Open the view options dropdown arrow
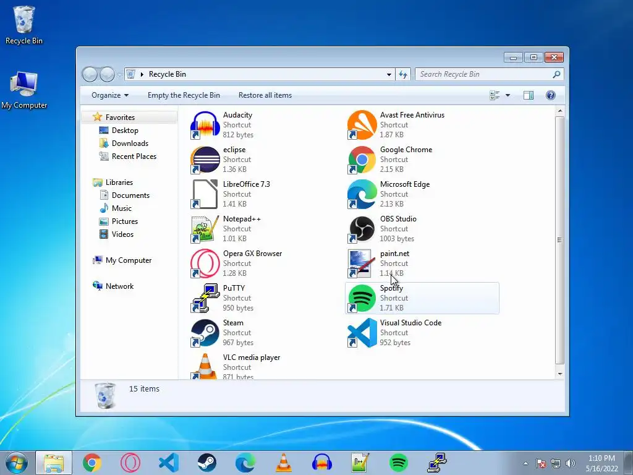The height and width of the screenshot is (475, 633). click(508, 95)
